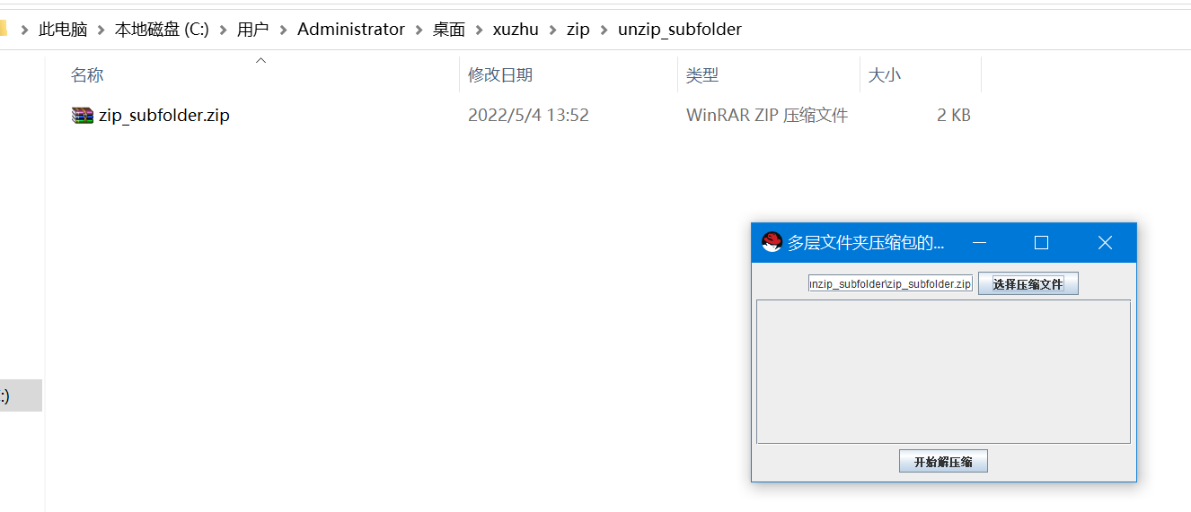Focus the zip file path field
Image resolution: width=1191 pixels, height=512 pixels.
890,283
